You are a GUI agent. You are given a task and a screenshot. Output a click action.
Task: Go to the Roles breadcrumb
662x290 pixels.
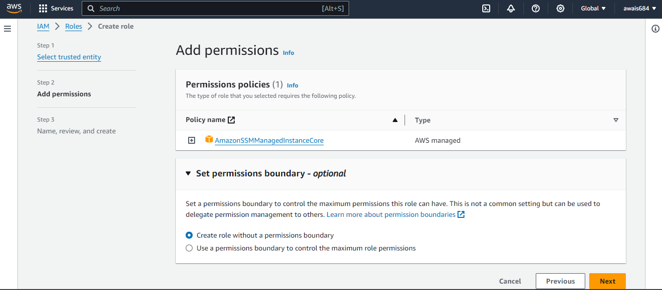point(74,26)
